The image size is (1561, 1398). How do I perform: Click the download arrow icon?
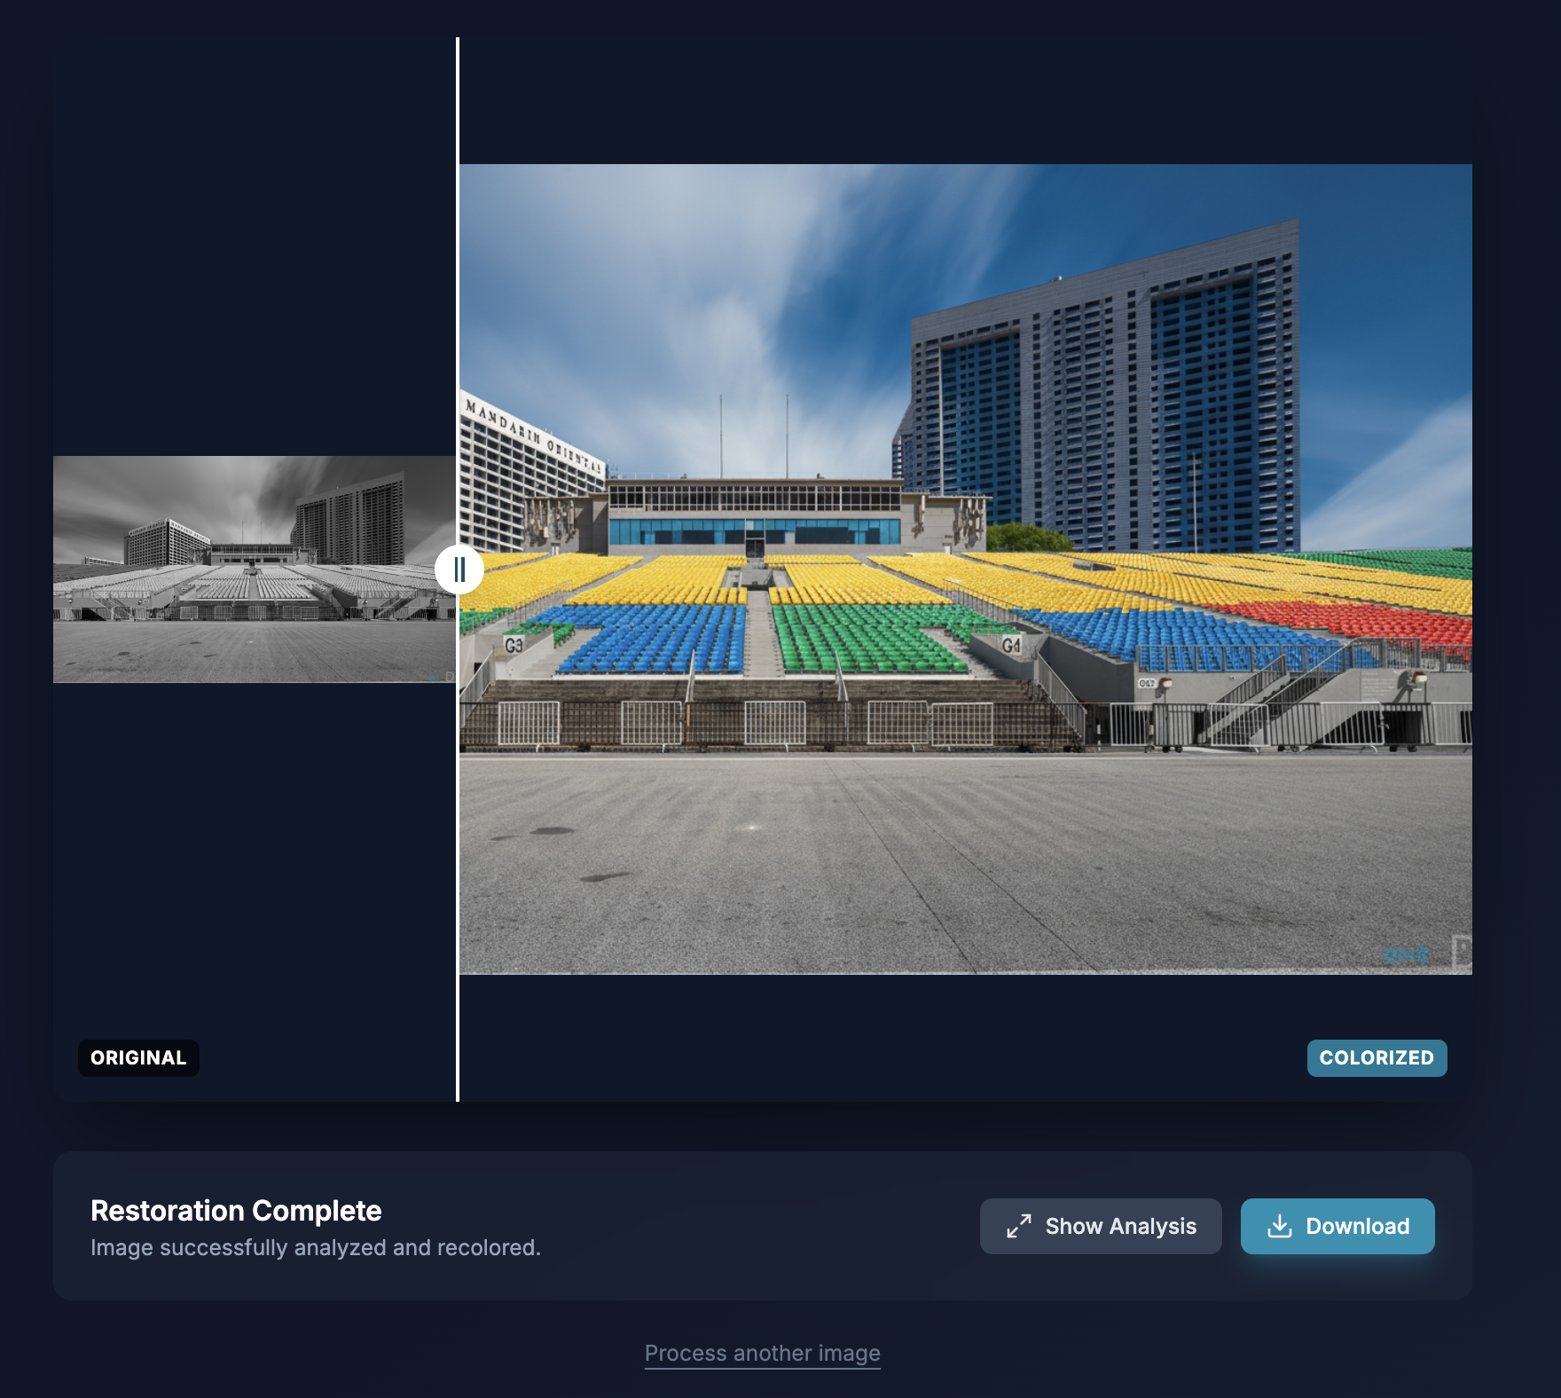[x=1279, y=1226]
